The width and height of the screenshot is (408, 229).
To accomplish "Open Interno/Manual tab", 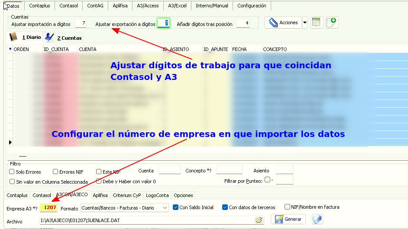I will point(212,6).
